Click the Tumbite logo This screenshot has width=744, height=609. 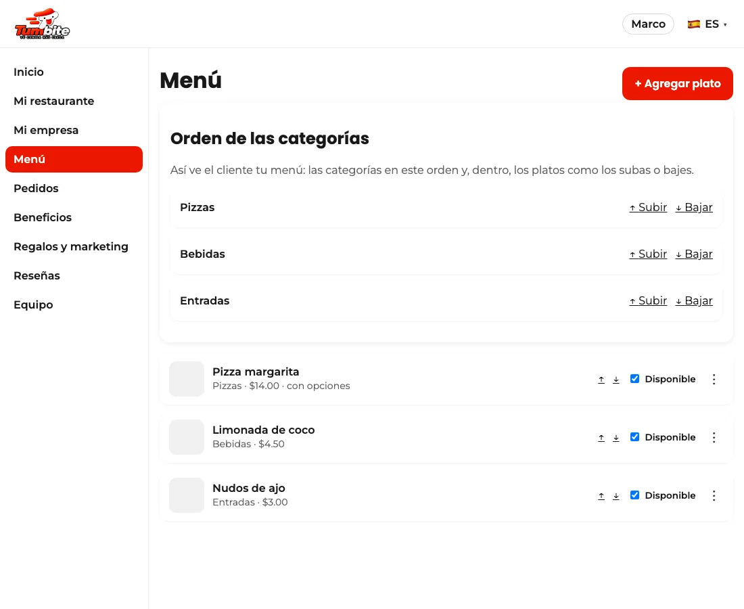point(42,24)
